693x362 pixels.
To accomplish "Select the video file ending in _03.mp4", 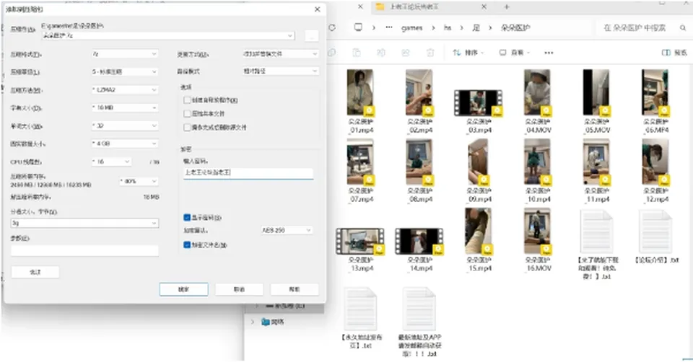I will click(479, 111).
